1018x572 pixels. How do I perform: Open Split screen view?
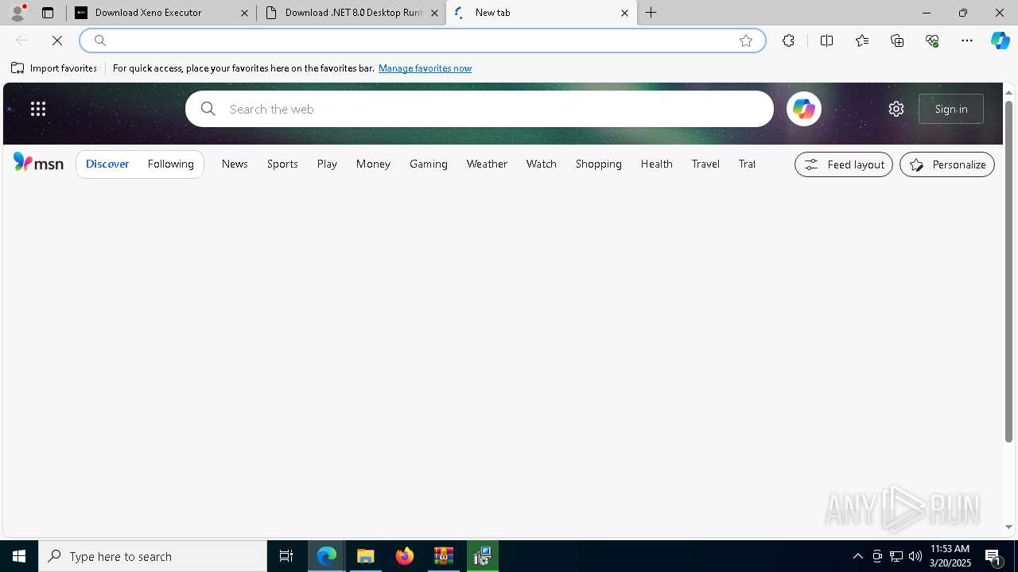826,41
